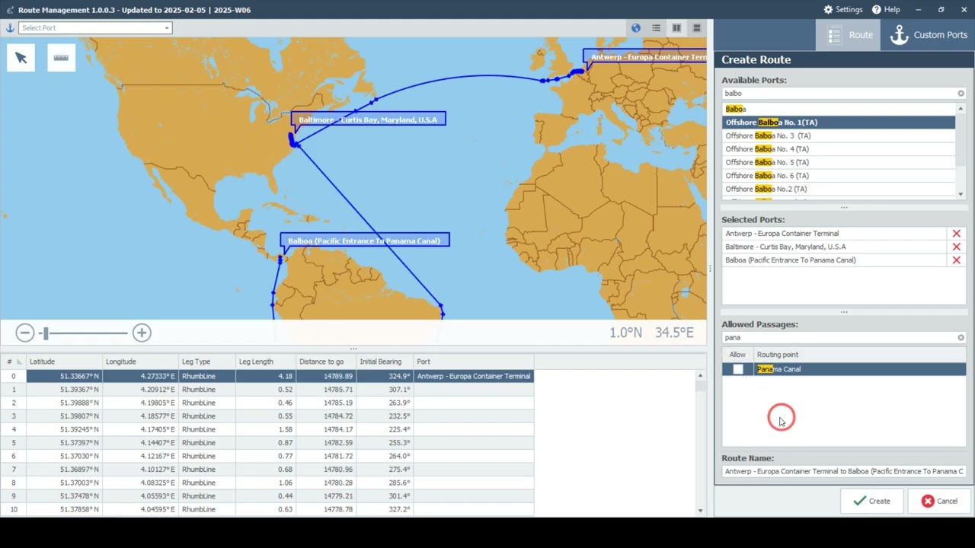Create the route
Screen dimensions: 975x548
[871, 501]
